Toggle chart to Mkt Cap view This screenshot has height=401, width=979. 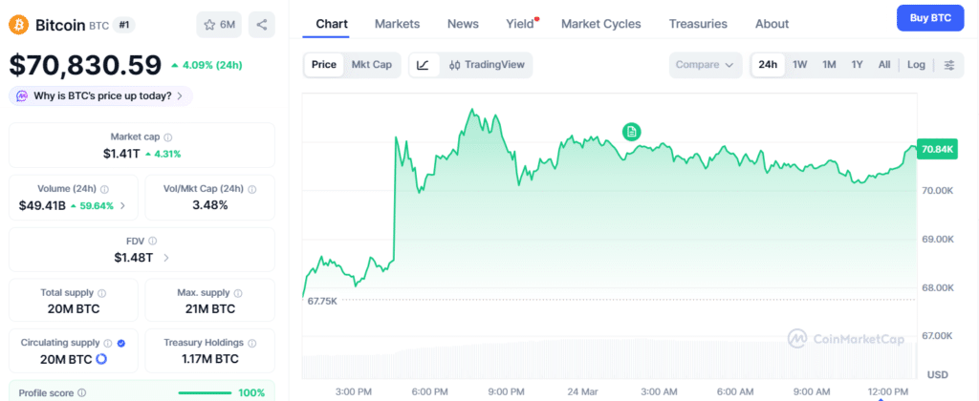tap(371, 65)
